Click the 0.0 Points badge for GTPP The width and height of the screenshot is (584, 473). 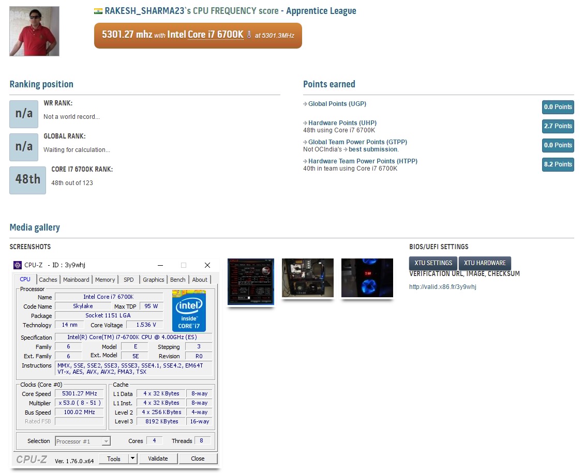pyautogui.click(x=558, y=145)
